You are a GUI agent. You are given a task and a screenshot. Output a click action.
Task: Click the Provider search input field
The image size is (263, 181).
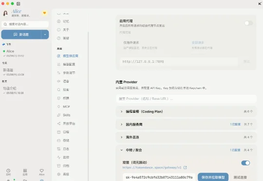[186, 99]
